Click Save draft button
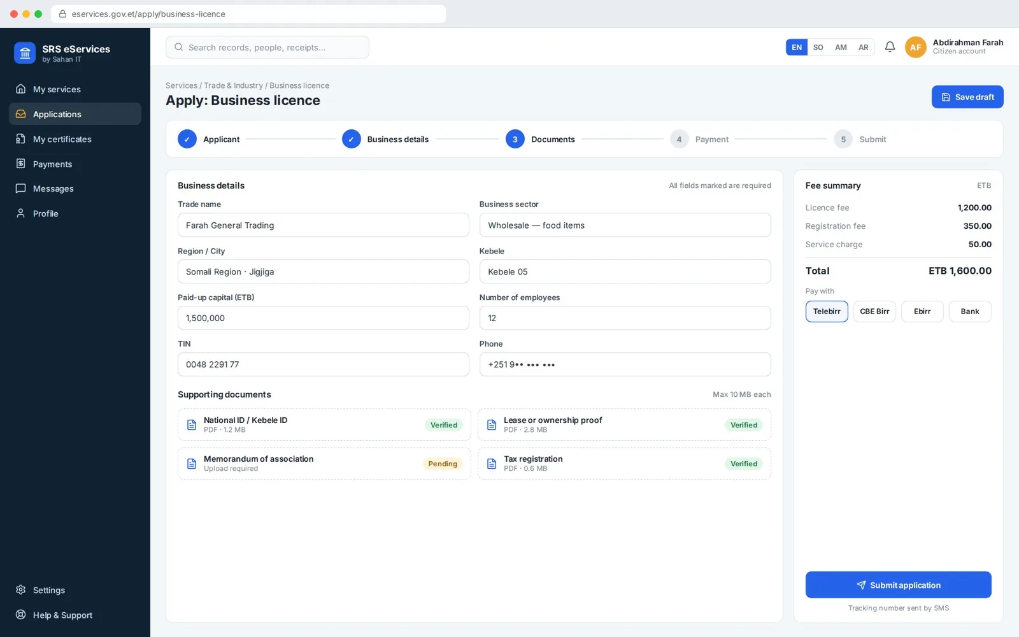Image resolution: width=1019 pixels, height=637 pixels. point(967,97)
